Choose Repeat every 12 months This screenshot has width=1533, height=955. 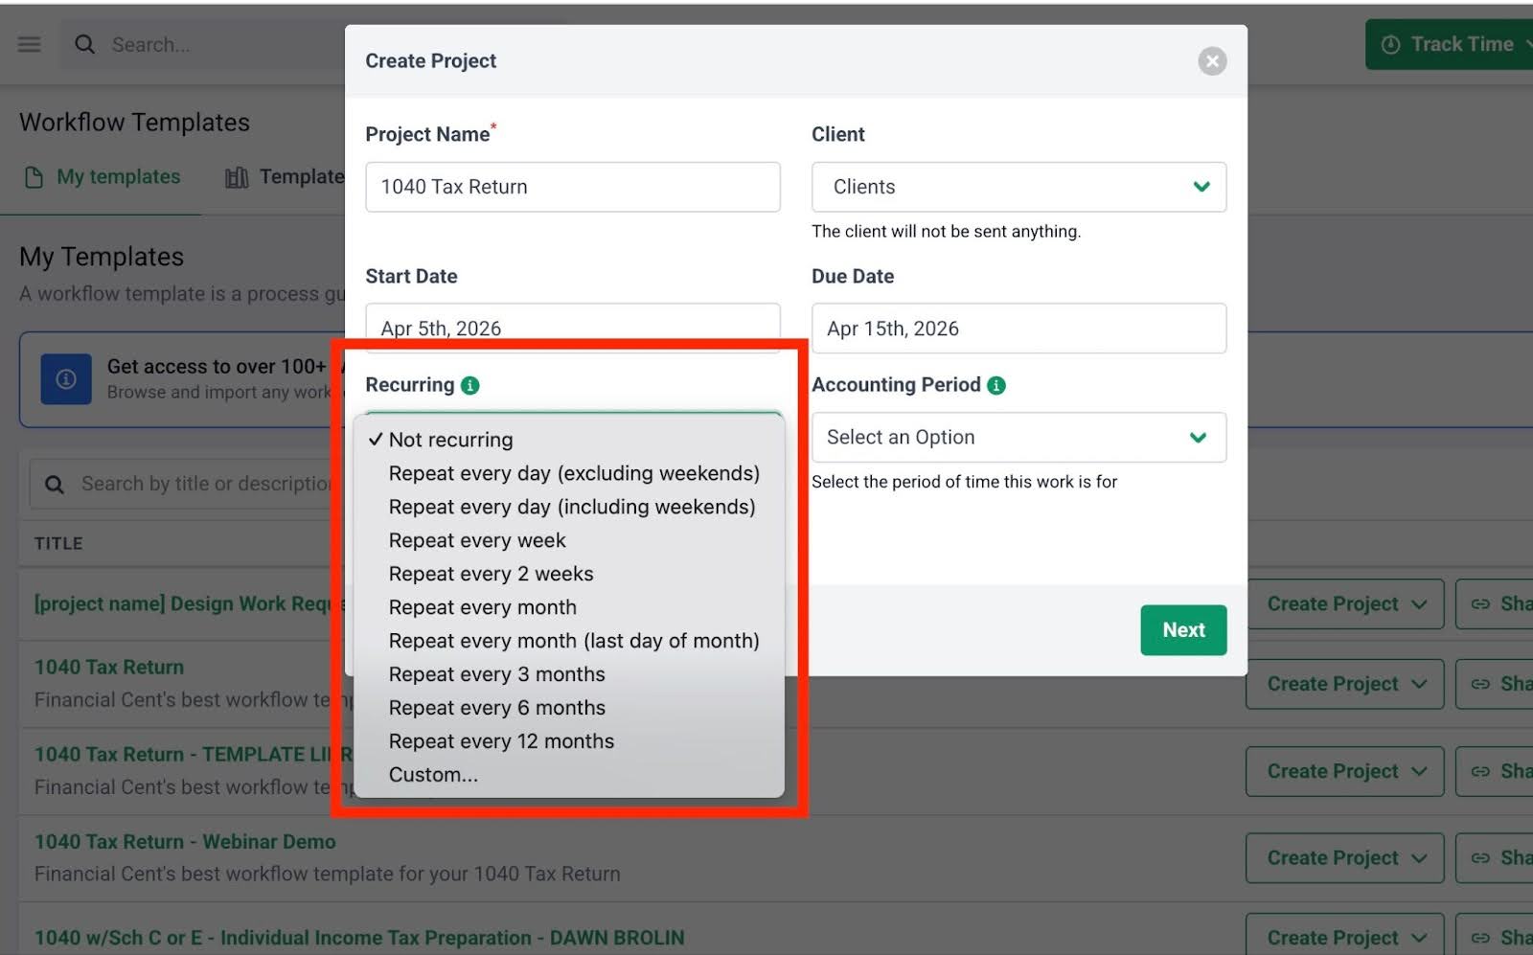pyautogui.click(x=501, y=741)
